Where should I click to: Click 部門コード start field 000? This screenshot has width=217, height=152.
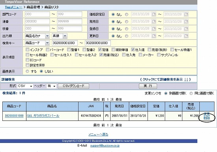point(37,14)
